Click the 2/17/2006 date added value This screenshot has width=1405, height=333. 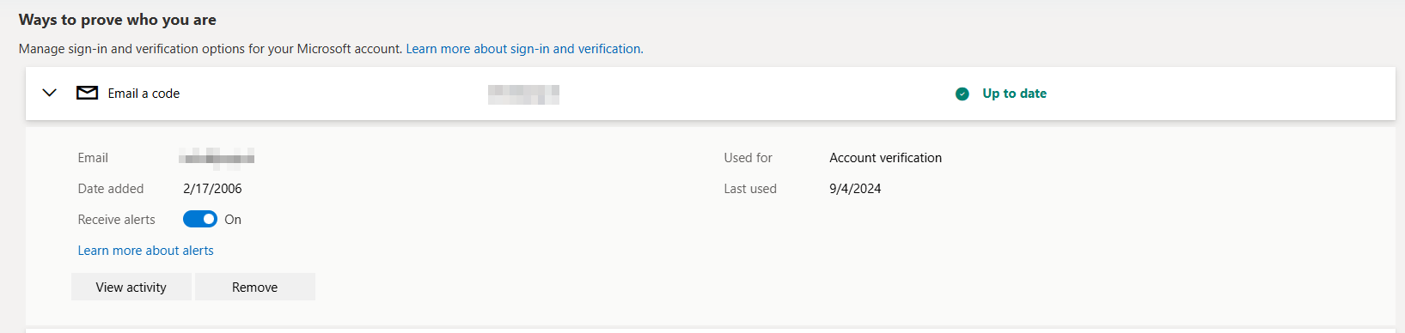pos(213,189)
